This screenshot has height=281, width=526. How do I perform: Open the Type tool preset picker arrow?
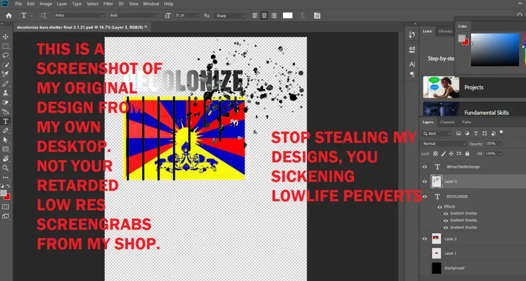pyautogui.click(x=32, y=15)
